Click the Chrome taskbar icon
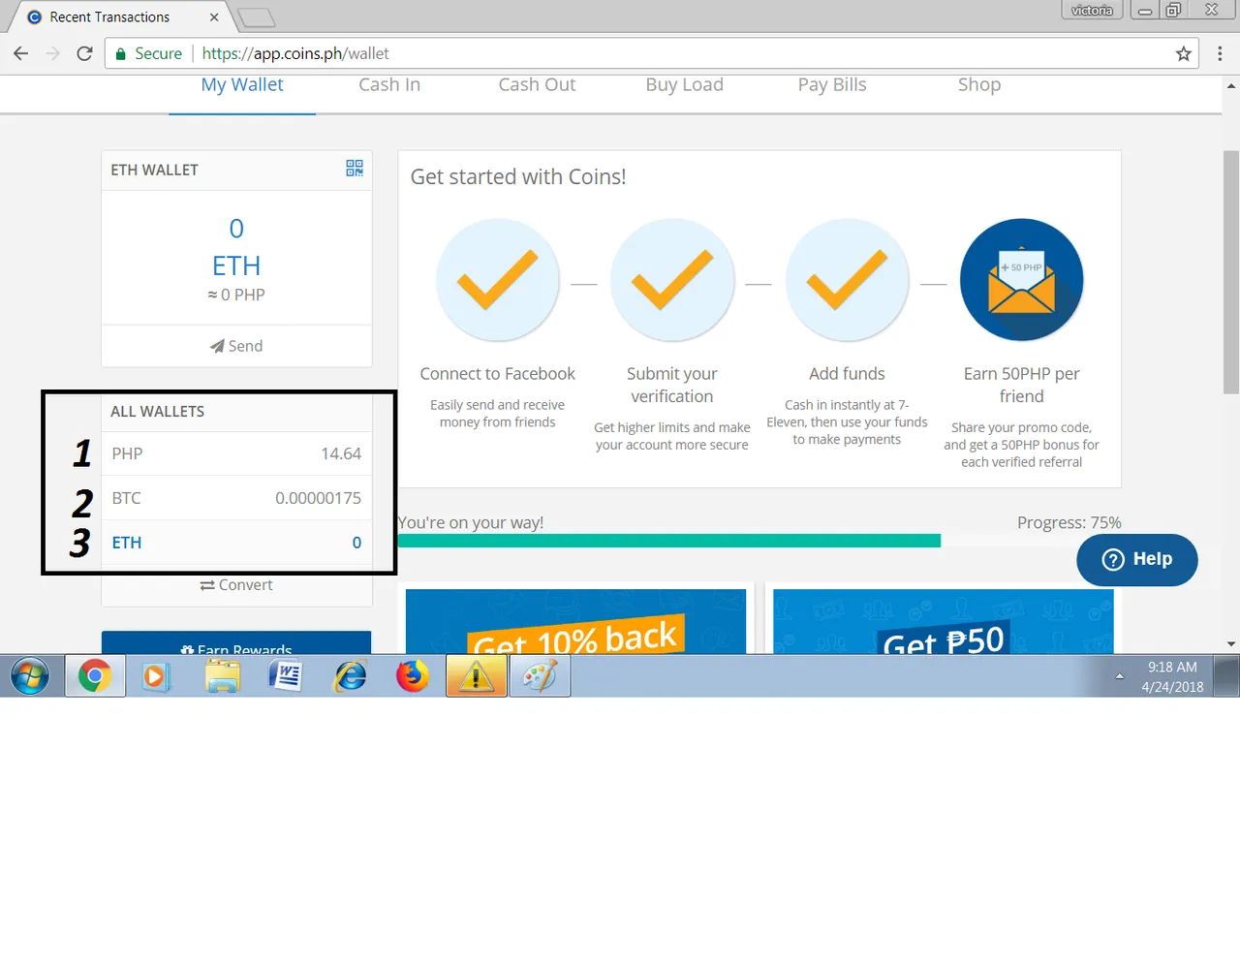Image resolution: width=1240 pixels, height=966 pixels. [95, 676]
